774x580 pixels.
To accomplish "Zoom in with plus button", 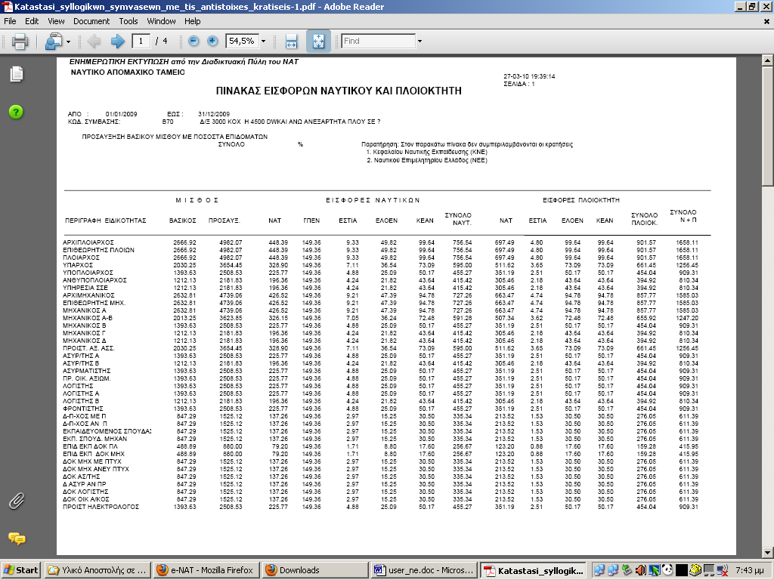I will coord(212,41).
